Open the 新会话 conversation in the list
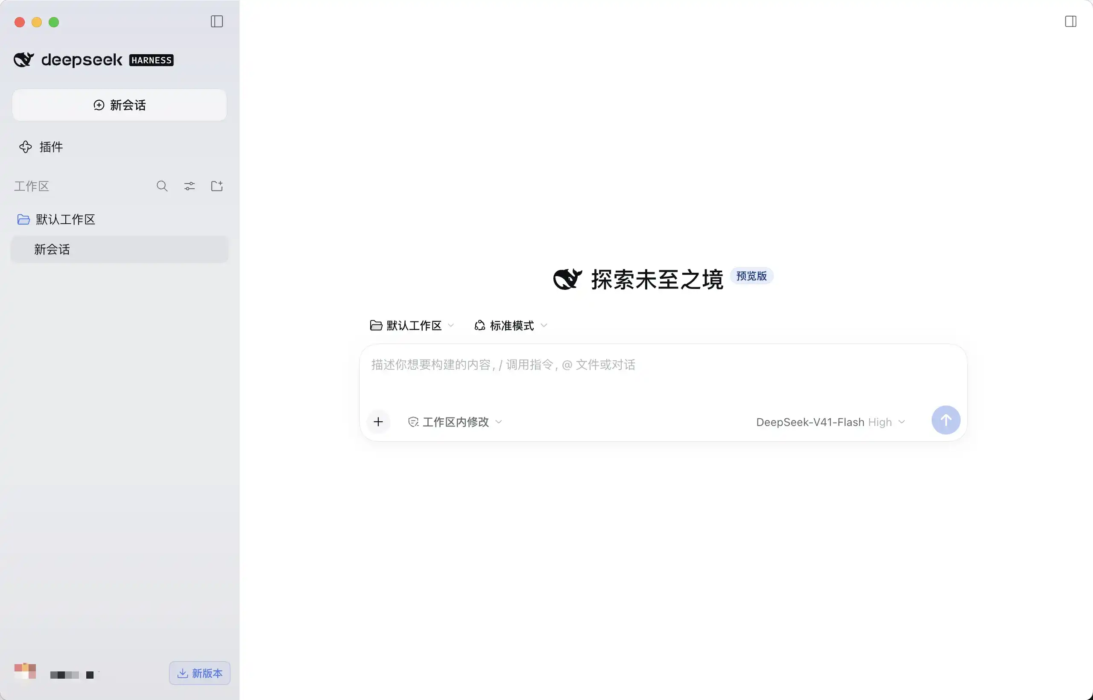Screen dimensions: 1093x700 click(119, 249)
